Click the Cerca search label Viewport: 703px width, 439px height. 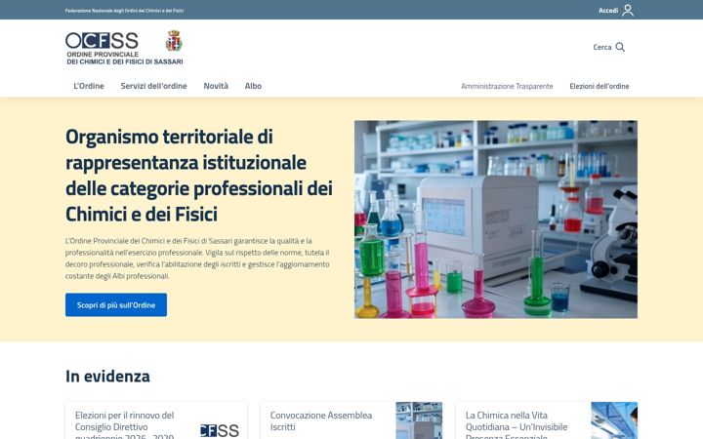pos(602,47)
